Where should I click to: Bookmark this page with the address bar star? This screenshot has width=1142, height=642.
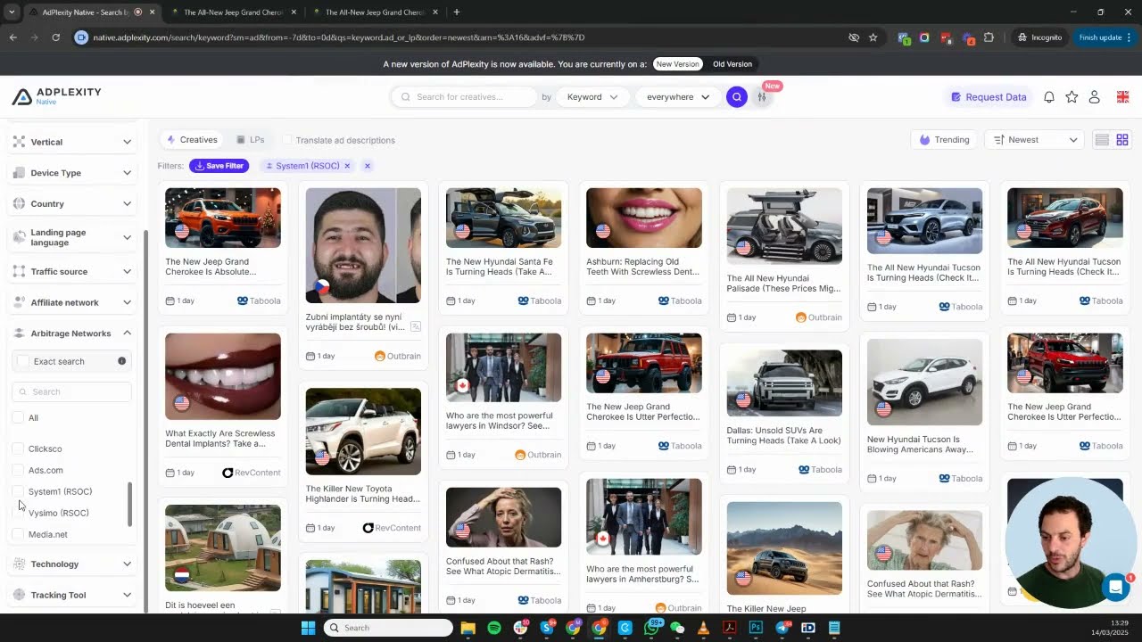[873, 37]
